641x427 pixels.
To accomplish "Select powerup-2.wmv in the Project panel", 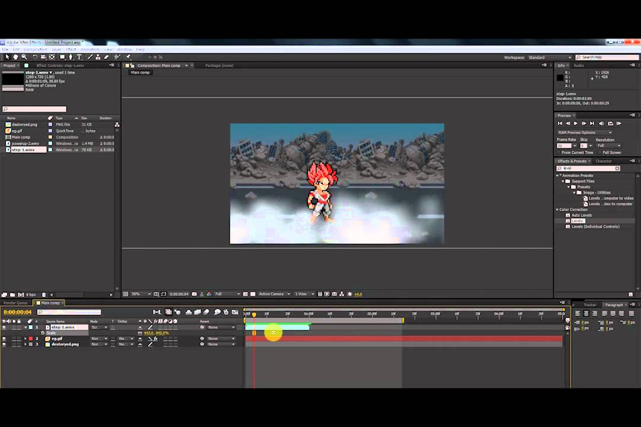I will [x=26, y=144].
